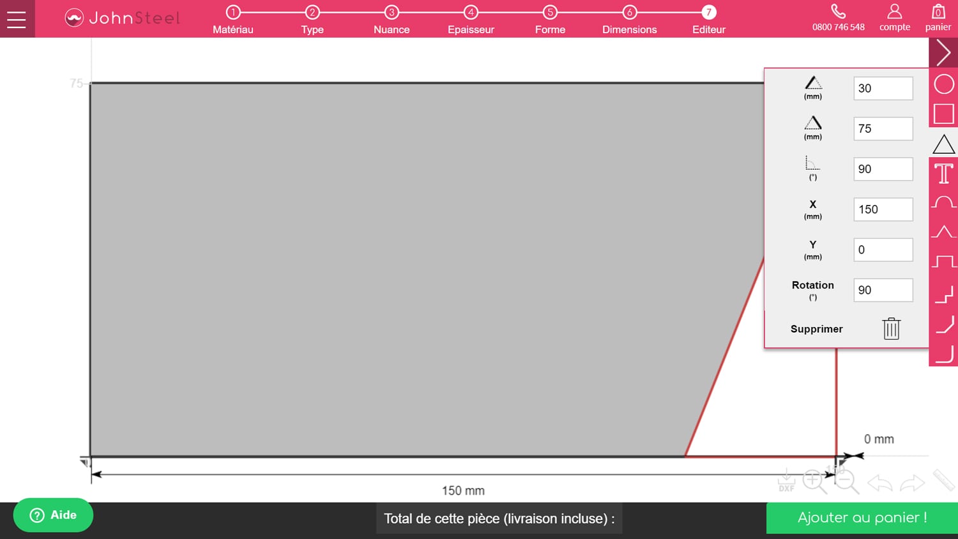
Task: Zoom in with the magnifier plus icon
Action: click(814, 481)
